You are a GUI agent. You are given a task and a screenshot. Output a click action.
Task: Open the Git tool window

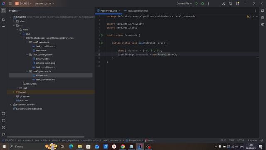(x=3, y=134)
